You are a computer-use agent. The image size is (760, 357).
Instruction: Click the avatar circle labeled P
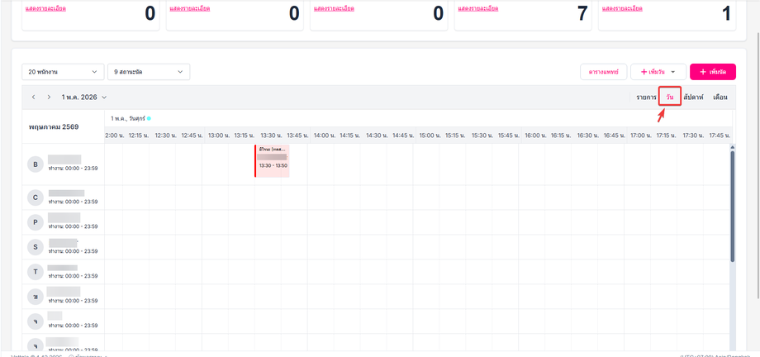tap(36, 222)
